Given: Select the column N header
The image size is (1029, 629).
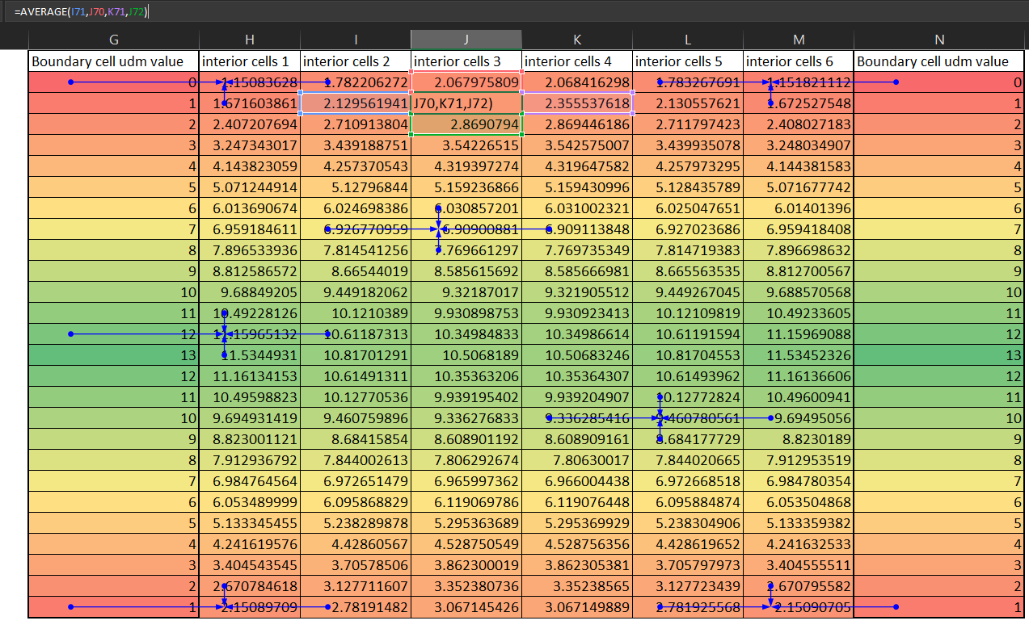Looking at the screenshot, I should [938, 40].
